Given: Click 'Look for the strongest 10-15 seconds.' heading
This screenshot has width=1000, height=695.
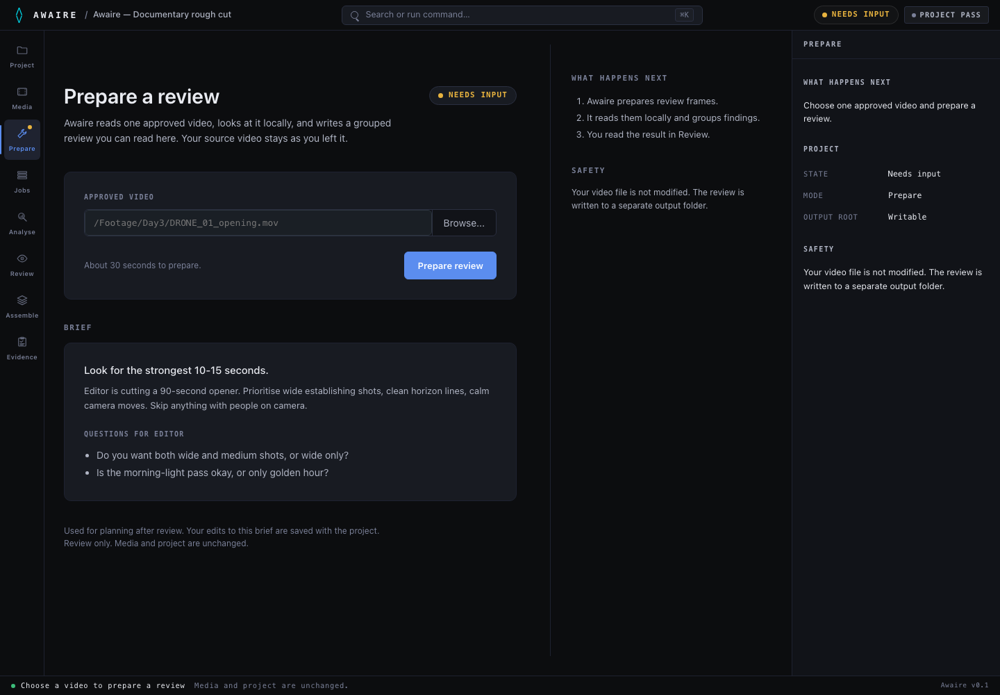Looking at the screenshot, I should click(x=176, y=370).
